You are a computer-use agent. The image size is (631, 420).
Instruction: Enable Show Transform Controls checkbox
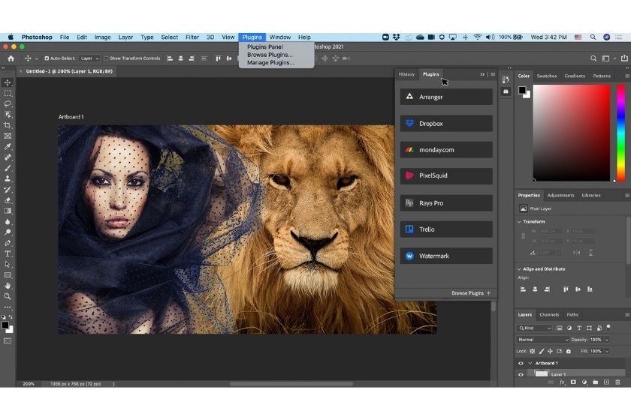(x=107, y=58)
